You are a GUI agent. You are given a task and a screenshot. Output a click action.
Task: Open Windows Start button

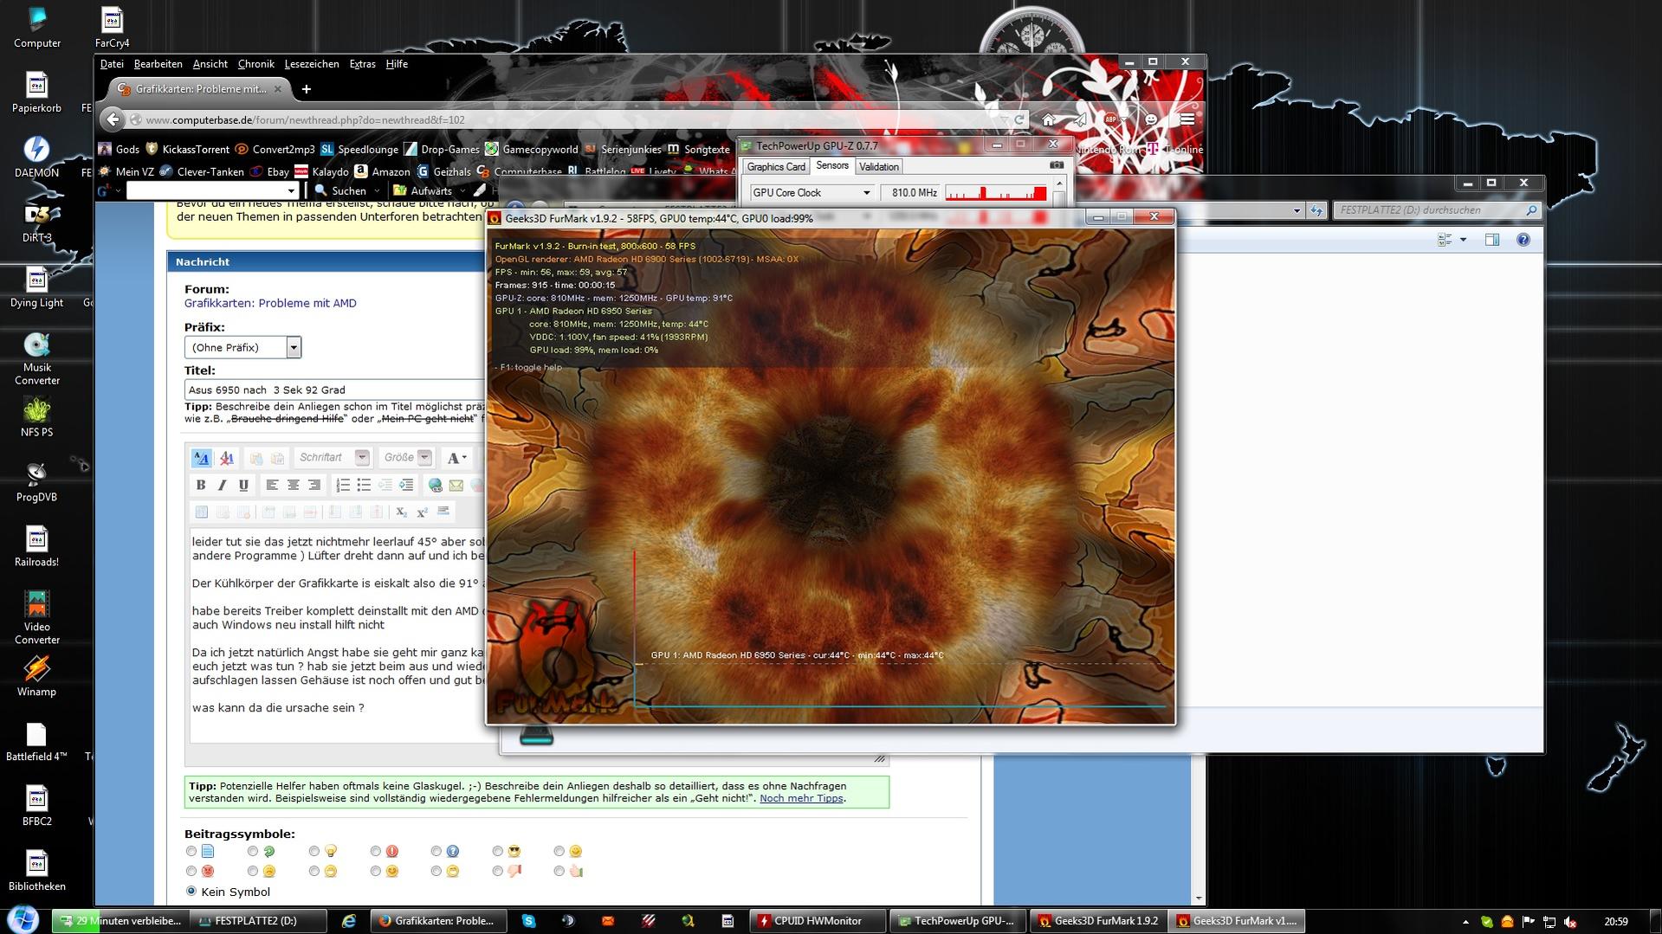click(x=23, y=919)
